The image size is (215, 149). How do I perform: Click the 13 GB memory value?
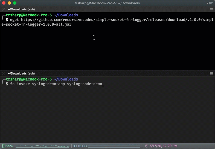click(82, 146)
